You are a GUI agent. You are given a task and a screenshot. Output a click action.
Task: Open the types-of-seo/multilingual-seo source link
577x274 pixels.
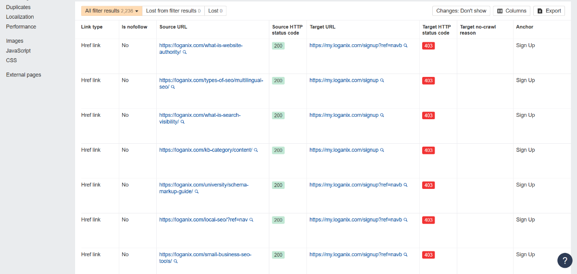click(x=211, y=84)
